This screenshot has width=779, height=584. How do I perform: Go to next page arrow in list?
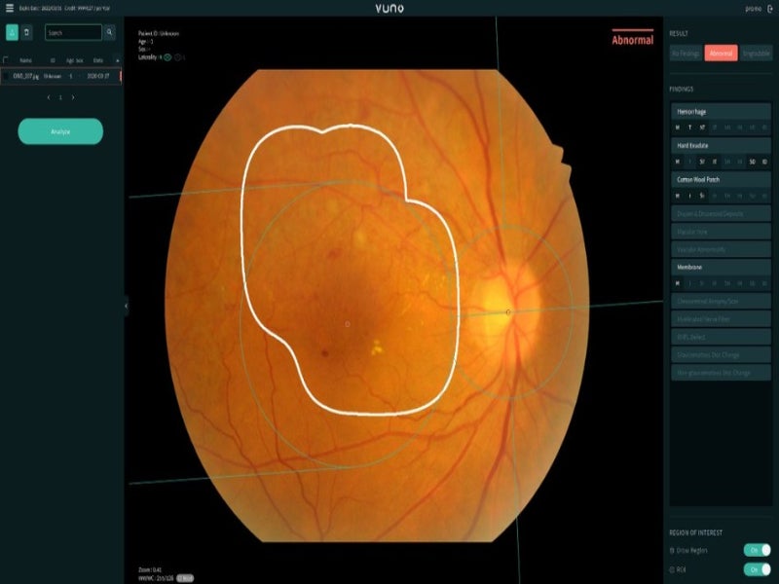[73, 97]
